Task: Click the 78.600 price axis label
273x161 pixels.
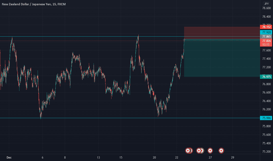Action: click(266, 8)
